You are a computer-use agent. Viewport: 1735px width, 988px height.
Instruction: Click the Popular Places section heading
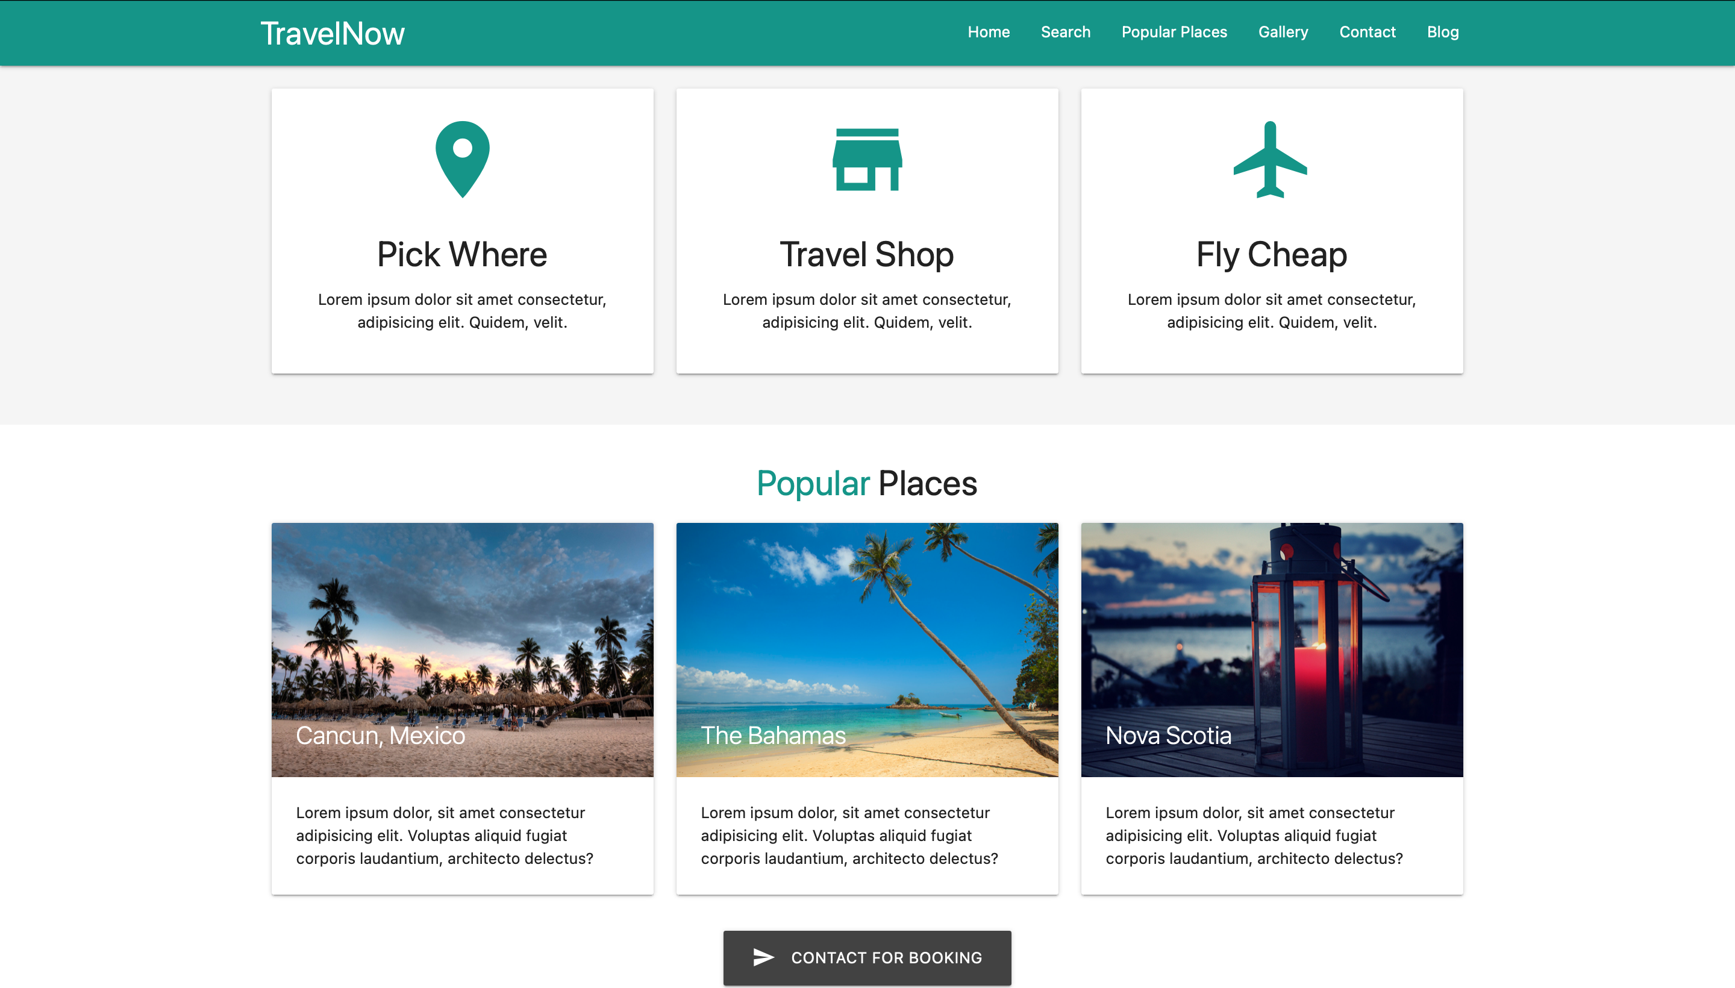click(x=866, y=483)
